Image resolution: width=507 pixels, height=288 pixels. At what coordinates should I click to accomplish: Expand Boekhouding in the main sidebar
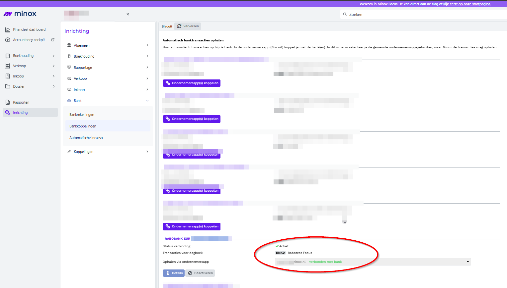coord(54,56)
